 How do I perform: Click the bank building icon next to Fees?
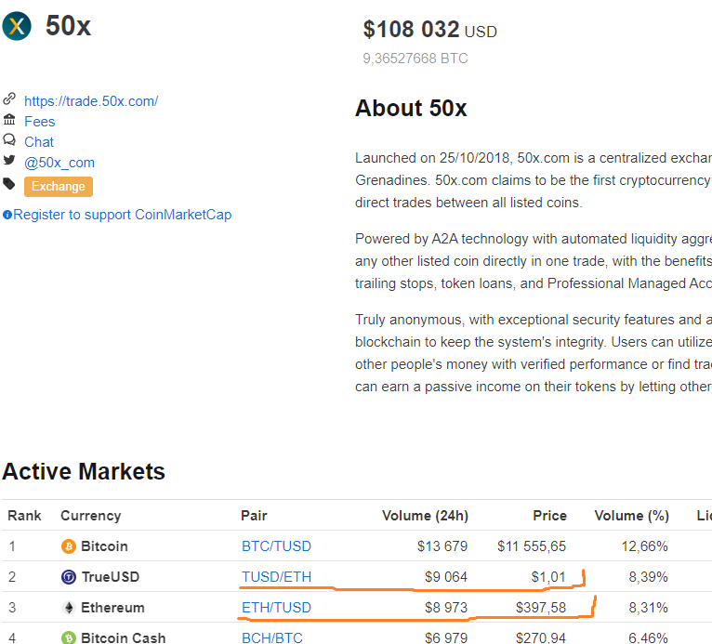pyautogui.click(x=9, y=119)
